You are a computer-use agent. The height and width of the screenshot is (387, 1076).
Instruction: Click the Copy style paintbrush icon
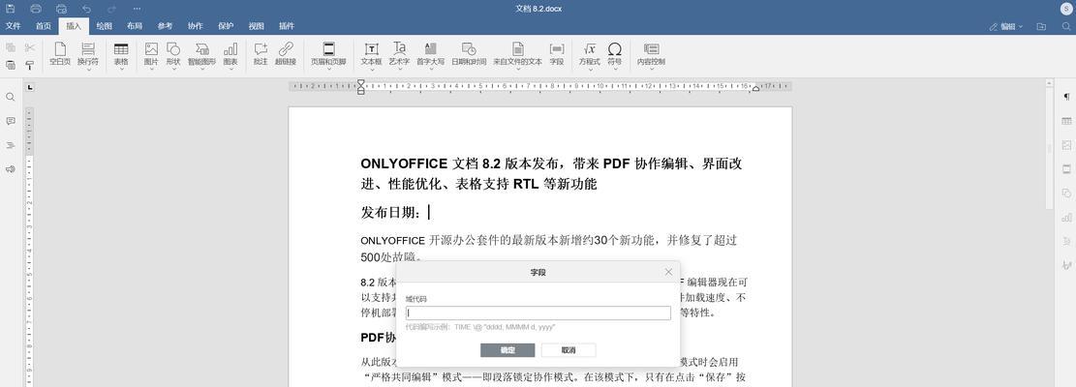(x=29, y=65)
